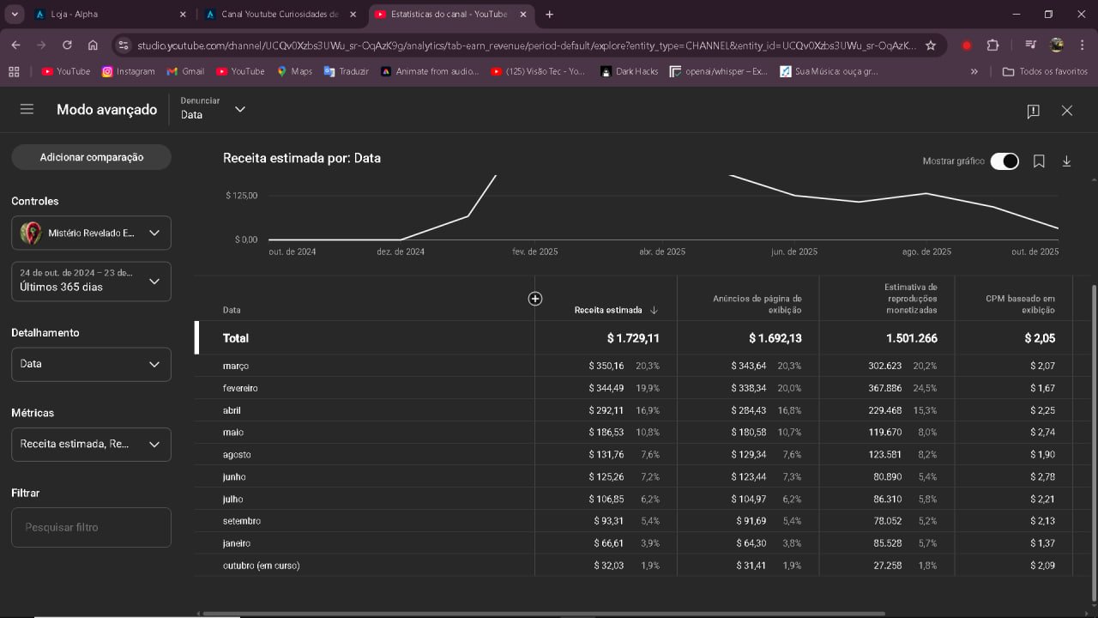The width and height of the screenshot is (1098, 618).
Task: Reload the page in the browser
Action: click(67, 45)
